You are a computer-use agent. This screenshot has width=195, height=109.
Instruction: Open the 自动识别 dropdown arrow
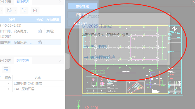click(95, 23)
